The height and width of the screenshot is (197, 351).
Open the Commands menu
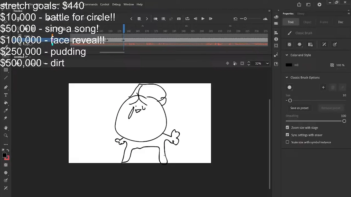(x=90, y=4)
